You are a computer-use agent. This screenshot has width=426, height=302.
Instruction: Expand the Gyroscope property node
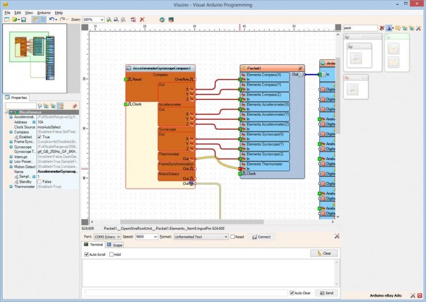point(11,147)
